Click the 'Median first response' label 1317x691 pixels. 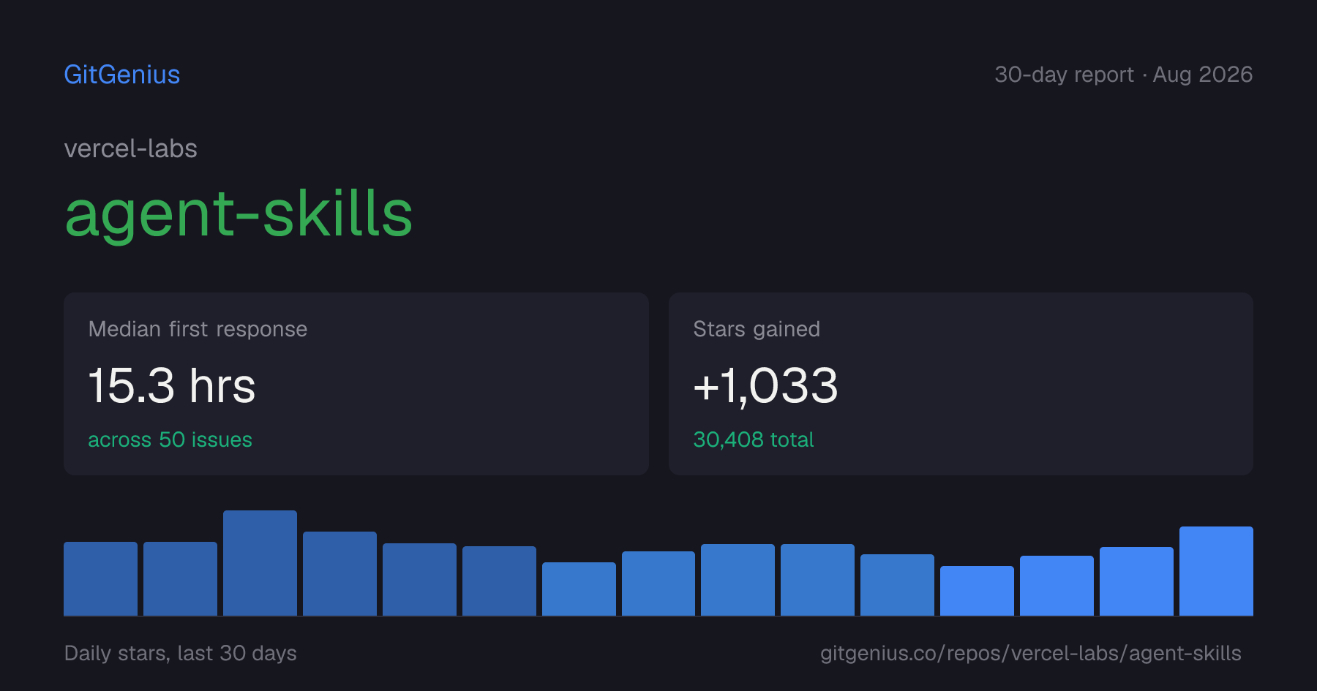click(x=198, y=329)
